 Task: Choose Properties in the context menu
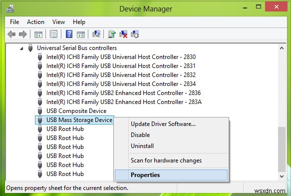[x=171, y=175]
